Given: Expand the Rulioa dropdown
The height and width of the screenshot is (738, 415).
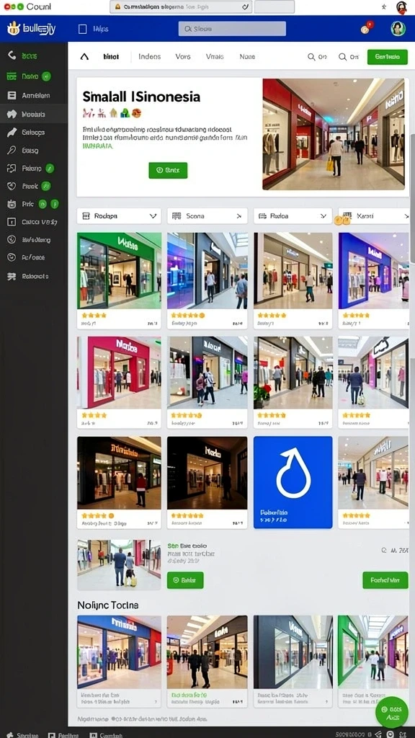Looking at the screenshot, I should coord(293,216).
